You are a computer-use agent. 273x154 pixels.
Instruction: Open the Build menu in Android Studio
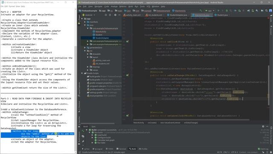click(131, 6)
